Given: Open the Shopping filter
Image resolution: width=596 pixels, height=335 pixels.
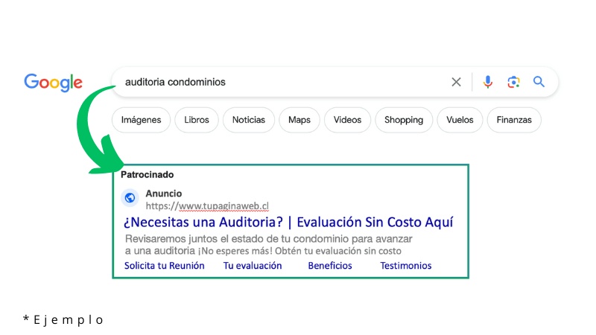Looking at the screenshot, I should (404, 120).
